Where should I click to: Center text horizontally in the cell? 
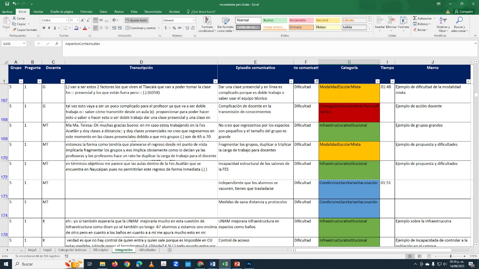(x=101, y=28)
